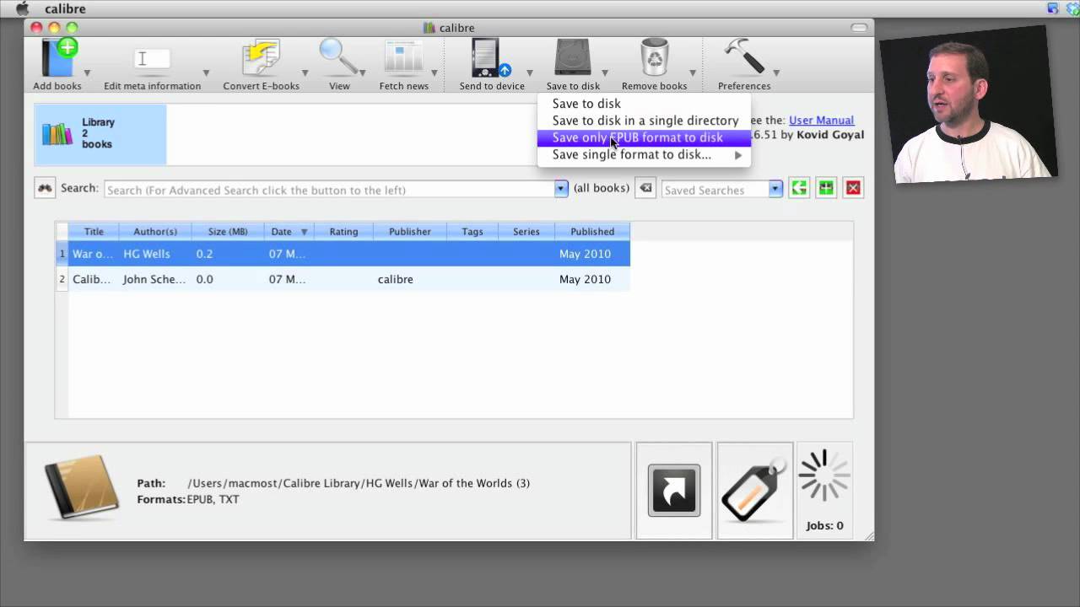Sort by Author(s) column header

[x=155, y=231]
